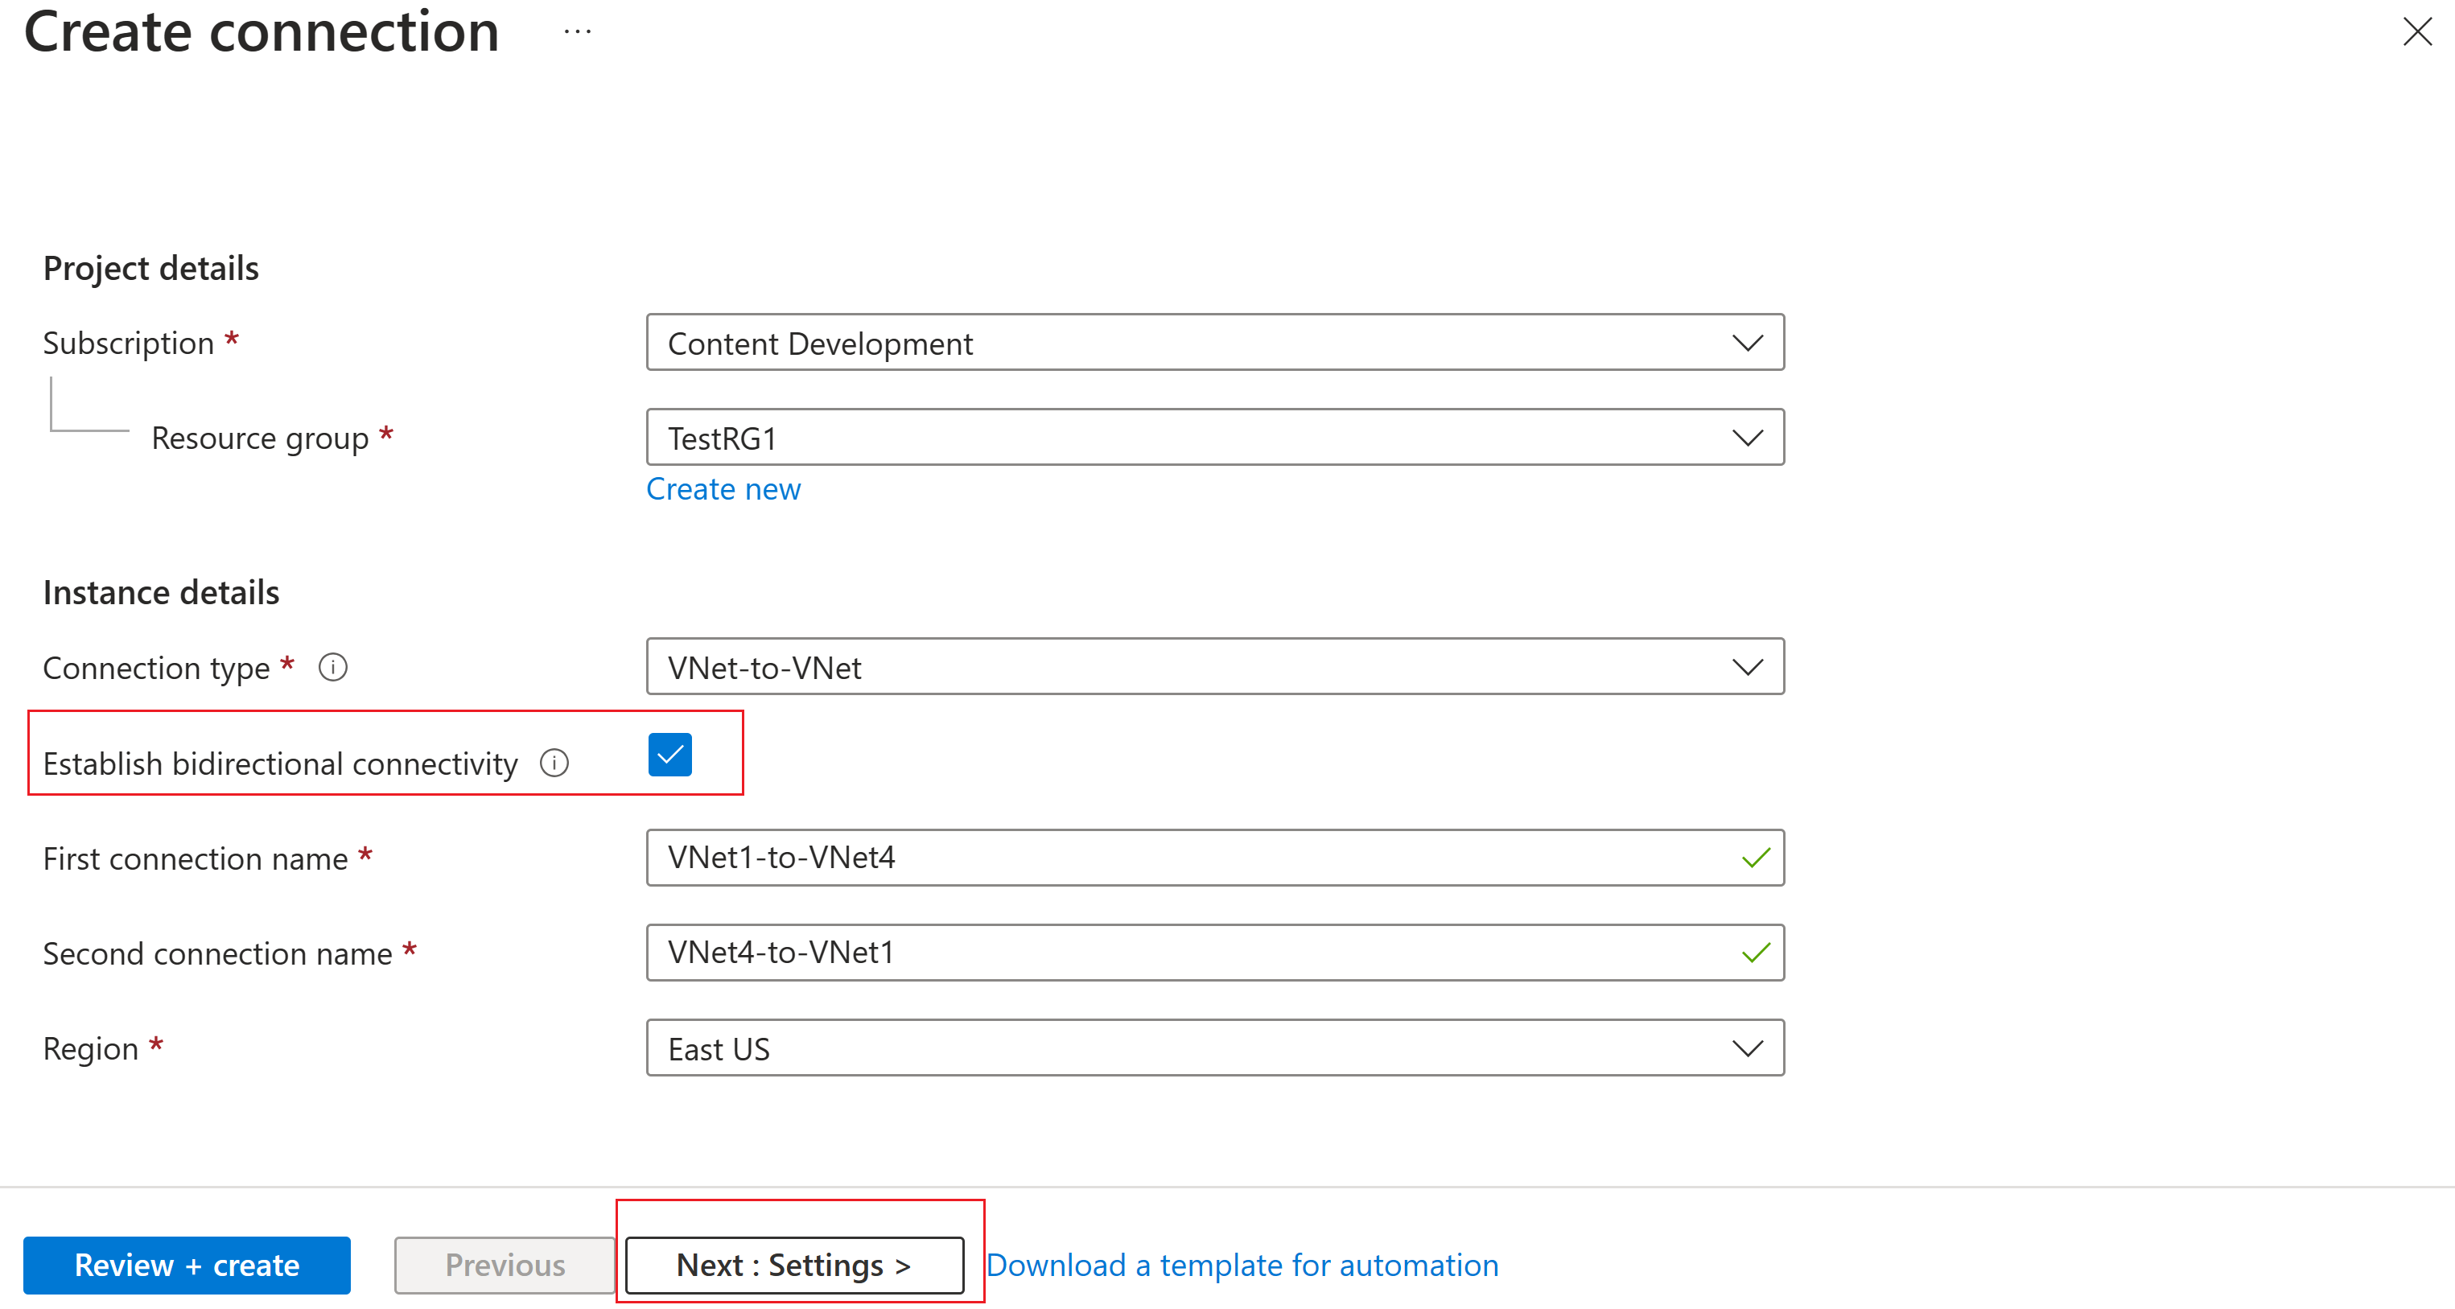Click the Region label
This screenshot has width=2455, height=1309.
(x=91, y=1049)
